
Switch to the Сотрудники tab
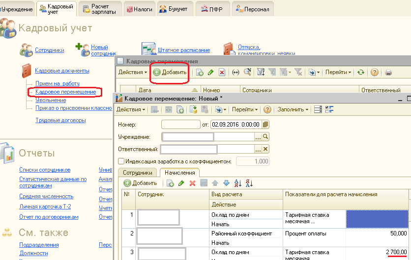137,173
